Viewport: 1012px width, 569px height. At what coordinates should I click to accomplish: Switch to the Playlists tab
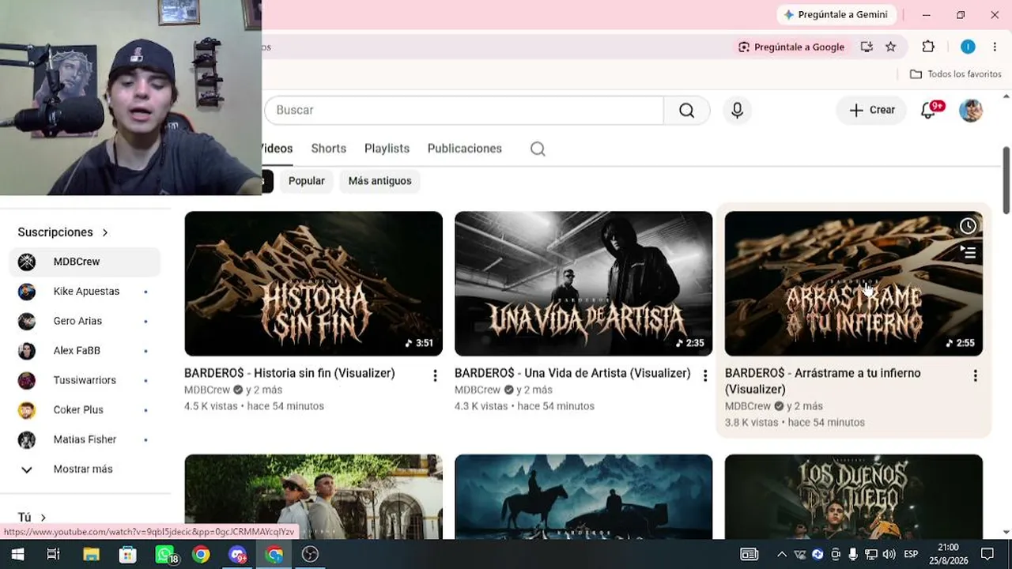(x=387, y=149)
